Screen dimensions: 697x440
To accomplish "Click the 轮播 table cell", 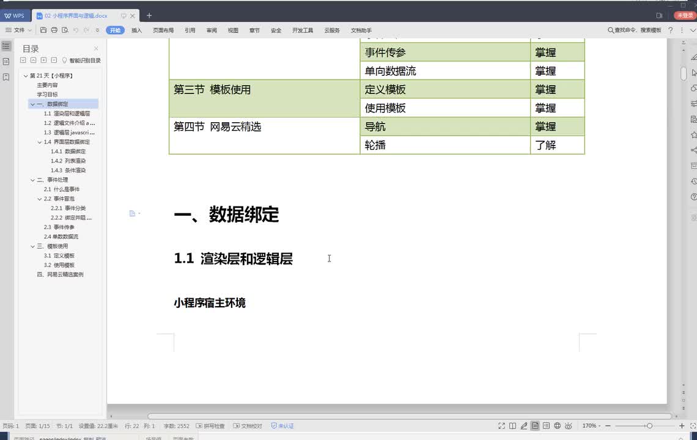I will (445, 145).
